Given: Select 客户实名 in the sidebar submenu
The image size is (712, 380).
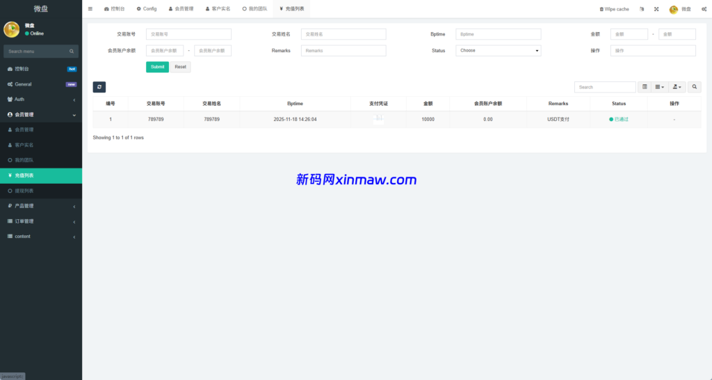Looking at the screenshot, I should 41,145.
